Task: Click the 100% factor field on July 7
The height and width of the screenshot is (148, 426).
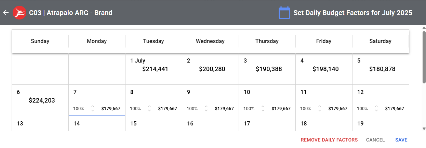Action: 79,109
